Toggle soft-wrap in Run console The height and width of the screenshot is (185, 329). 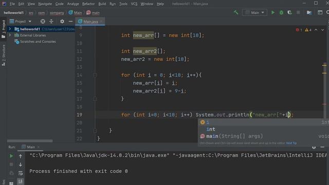(x=21, y=173)
